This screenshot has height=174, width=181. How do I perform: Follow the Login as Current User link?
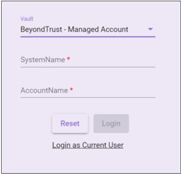[x=88, y=145]
